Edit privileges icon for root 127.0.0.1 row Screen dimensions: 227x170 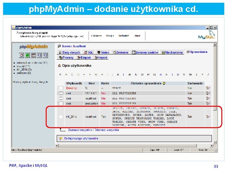208,93
